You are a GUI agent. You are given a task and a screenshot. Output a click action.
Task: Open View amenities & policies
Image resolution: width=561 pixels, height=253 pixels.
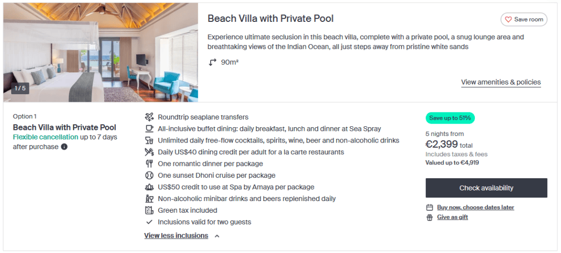click(x=500, y=82)
